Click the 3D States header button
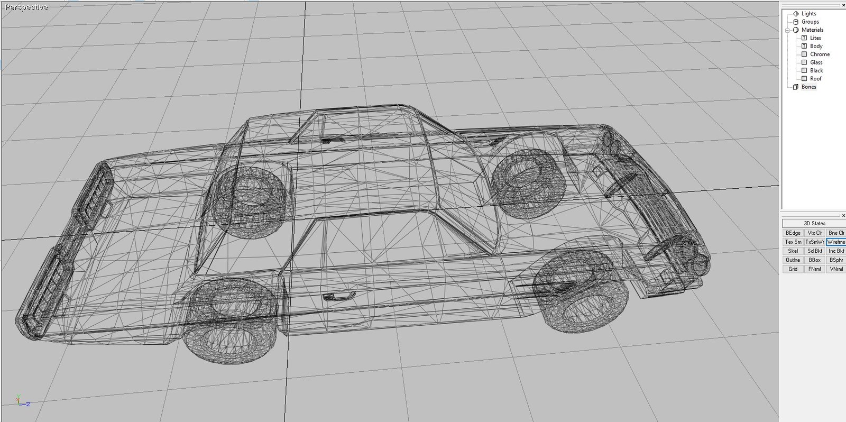The width and height of the screenshot is (846, 422). coord(814,224)
